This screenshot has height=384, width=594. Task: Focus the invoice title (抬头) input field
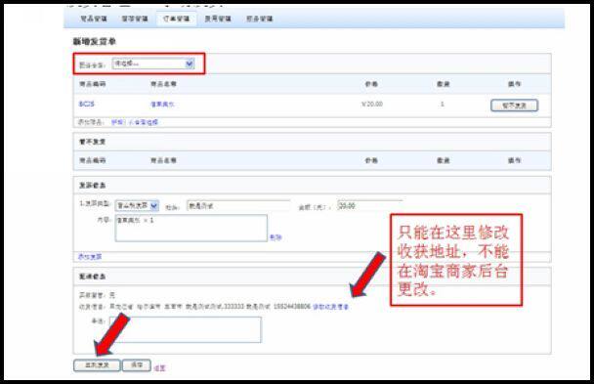[x=238, y=205]
